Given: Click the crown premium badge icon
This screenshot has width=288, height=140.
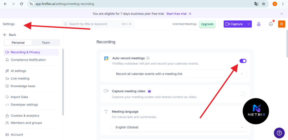Looking at the screenshot, I should coord(149,91).
